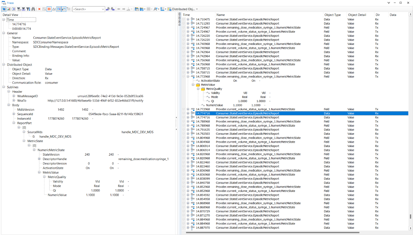Sort by the Name column header
This screenshot has width=413, height=235.
click(x=269, y=15)
